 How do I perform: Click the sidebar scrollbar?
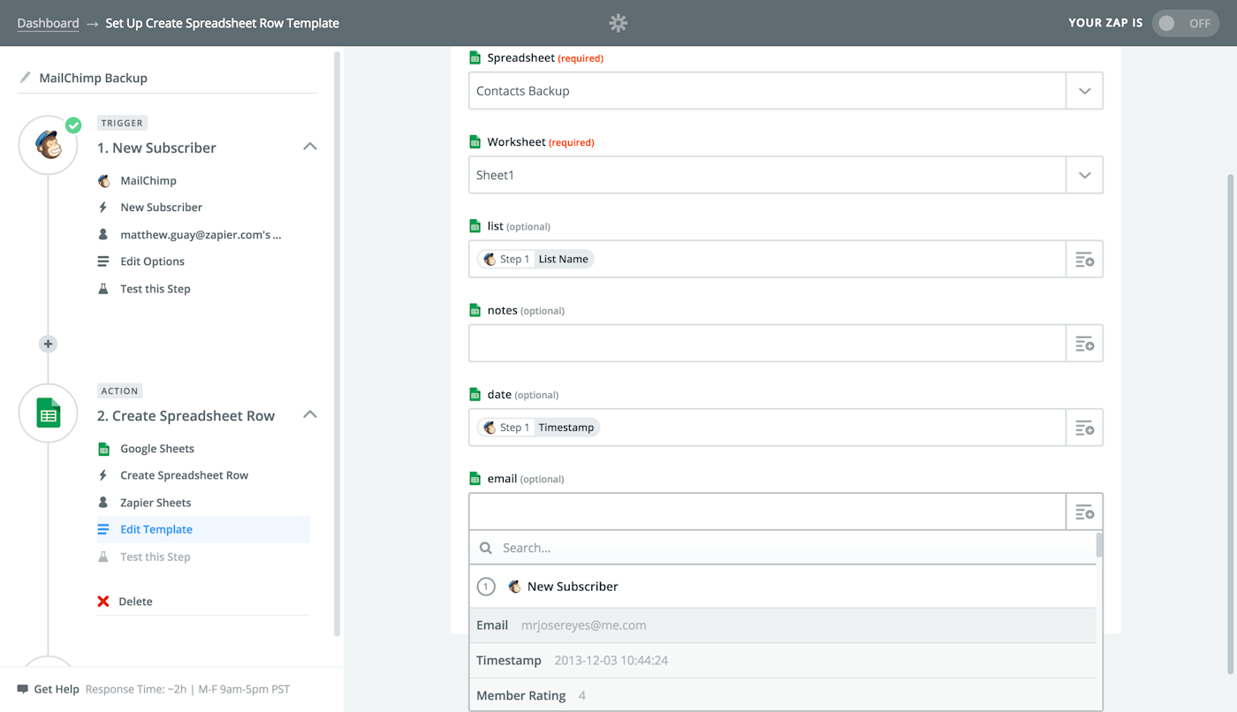[x=337, y=343]
